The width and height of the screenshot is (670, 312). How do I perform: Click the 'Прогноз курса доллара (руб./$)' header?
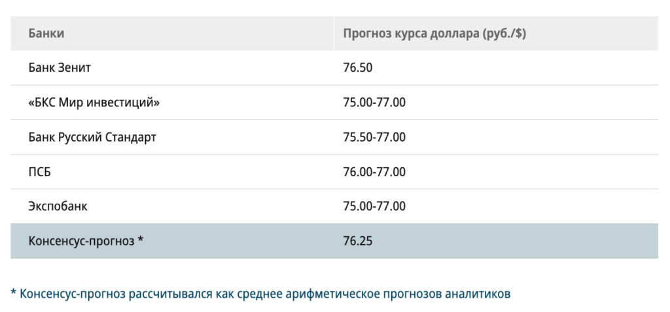coord(434,34)
